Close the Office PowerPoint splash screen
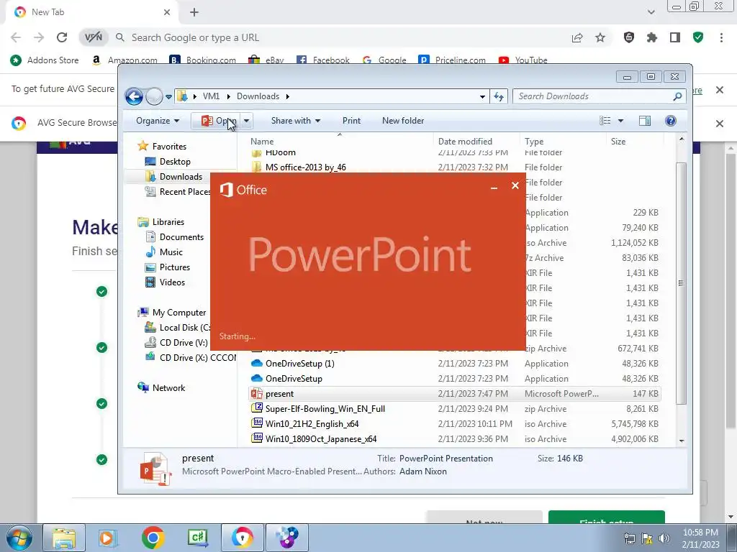 515,185
